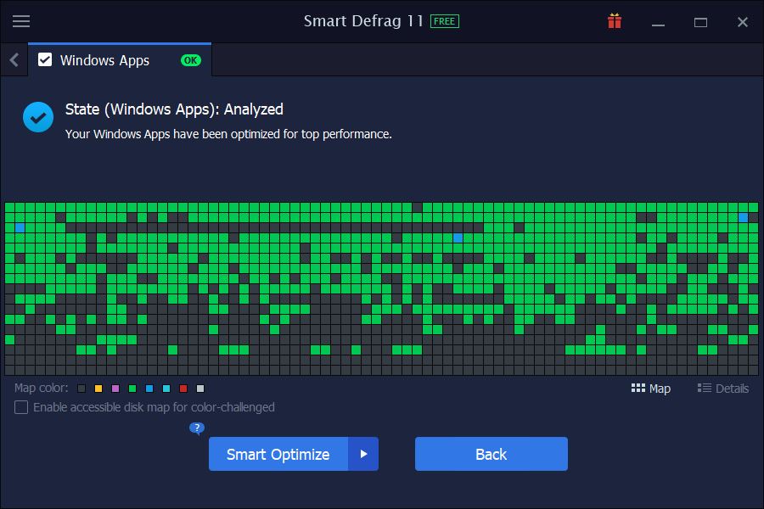Enable accessible disk map for color-challenged
This screenshot has height=509, width=764.
pos(20,407)
